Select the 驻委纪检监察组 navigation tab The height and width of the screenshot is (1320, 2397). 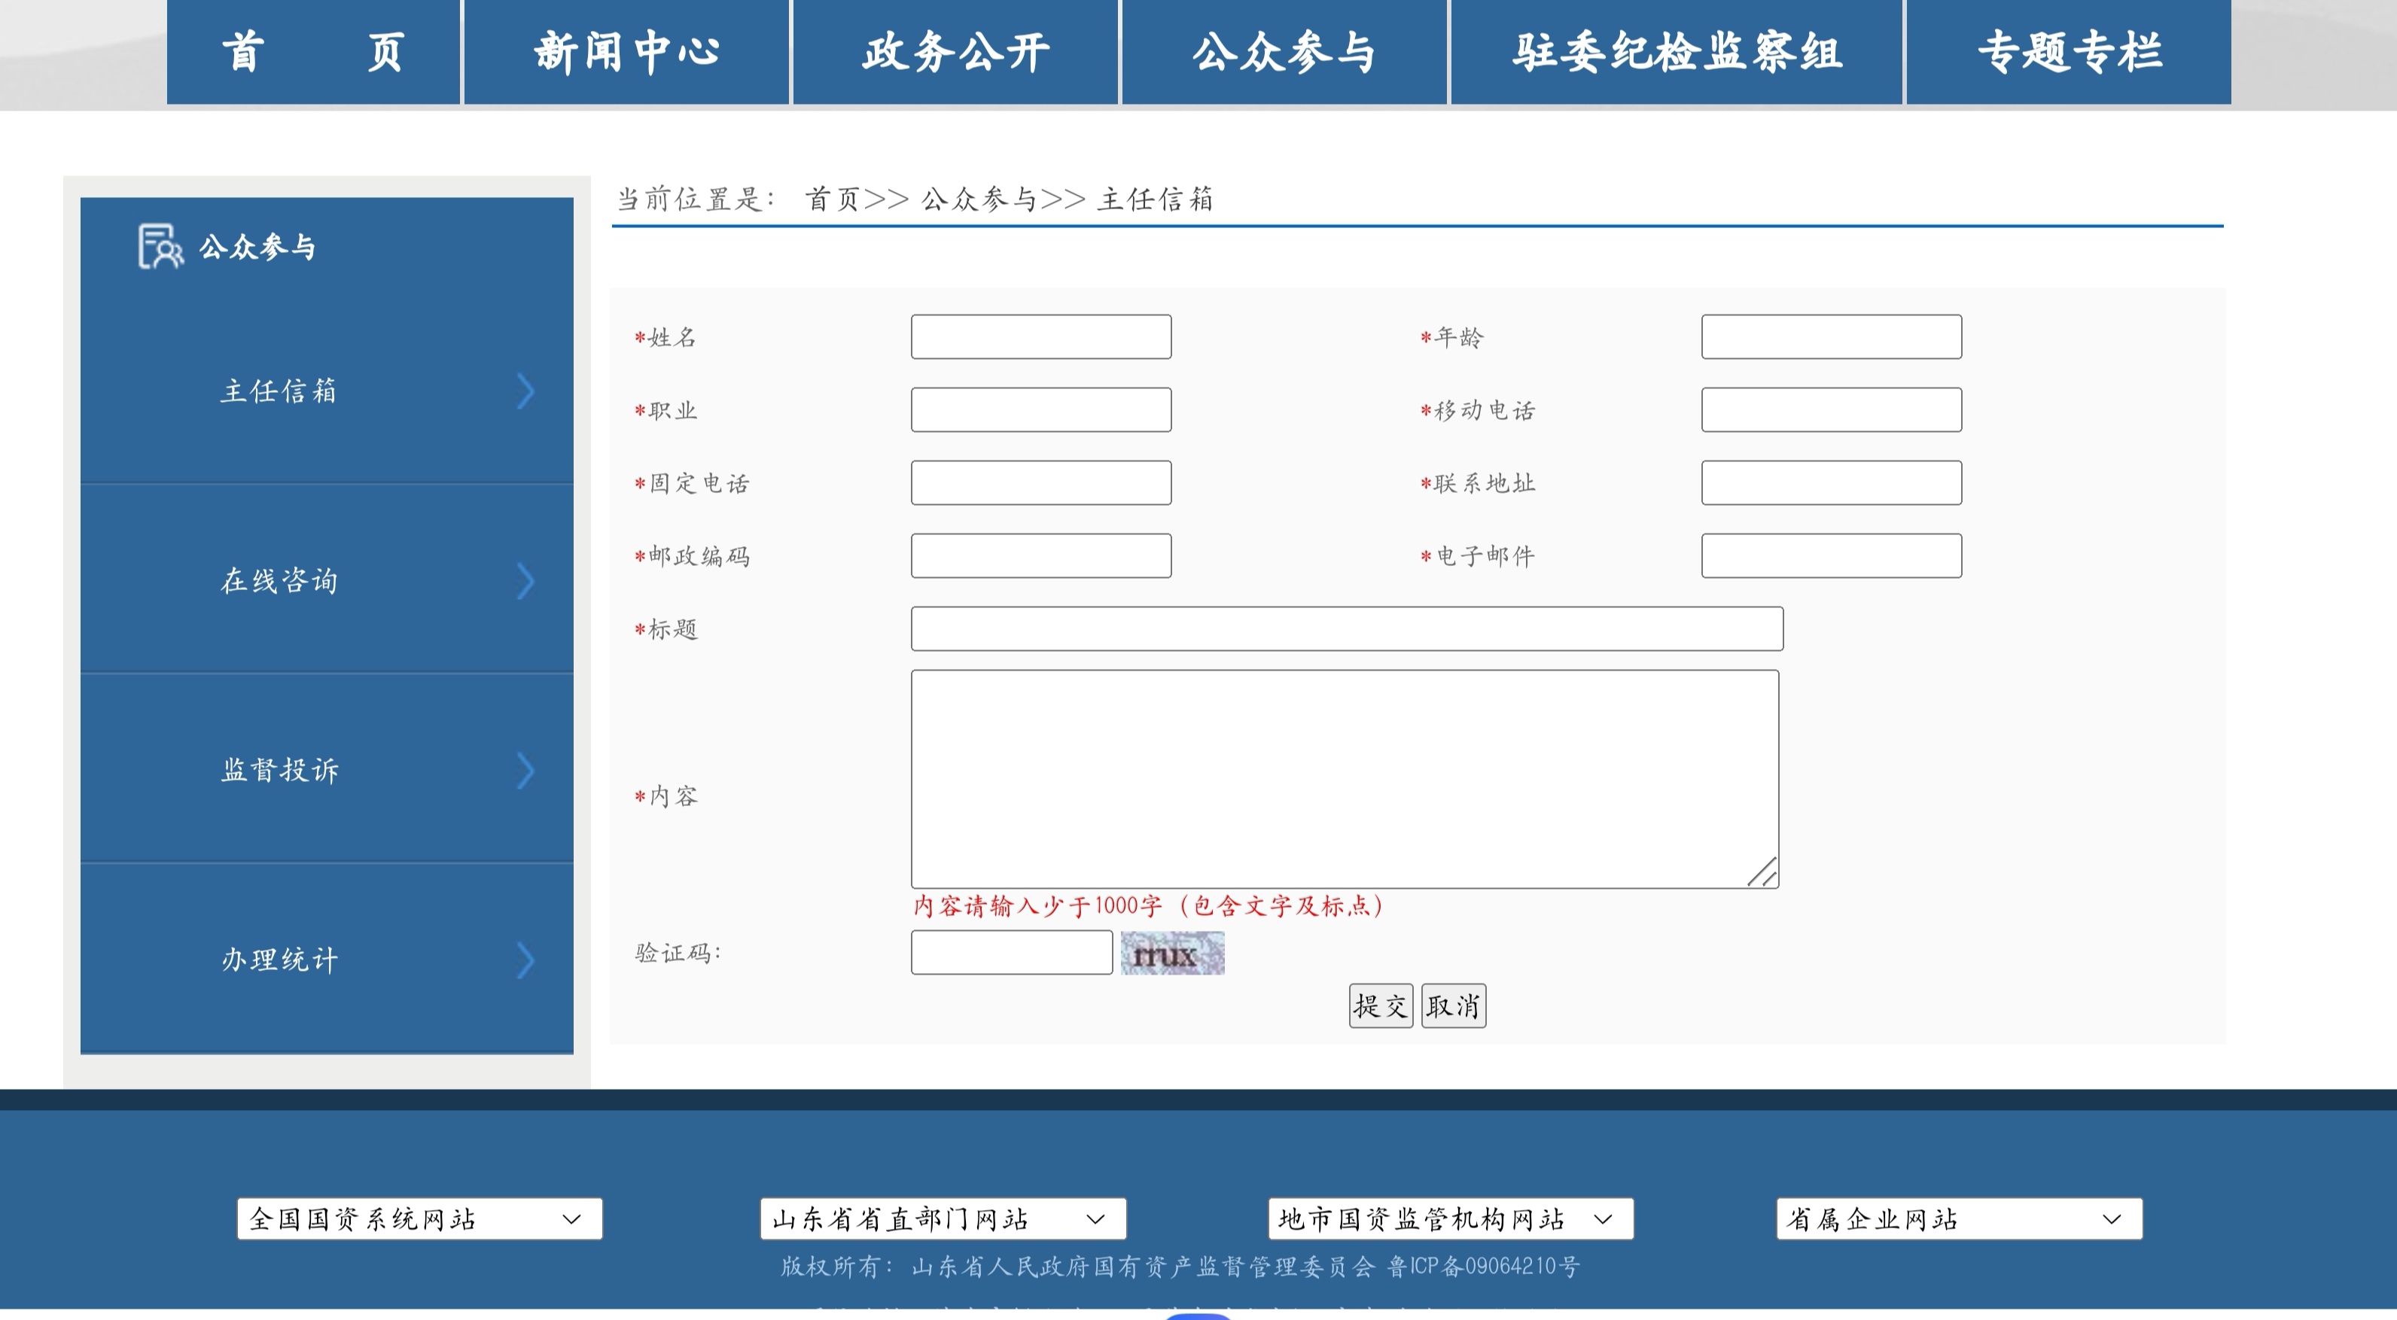tap(1677, 52)
